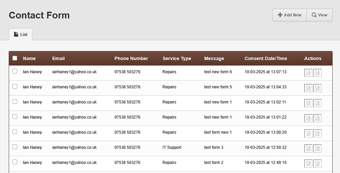Click left action icon in 'test new form 6' row
Image resolution: width=340 pixels, height=173 pixels.
pyautogui.click(x=308, y=73)
